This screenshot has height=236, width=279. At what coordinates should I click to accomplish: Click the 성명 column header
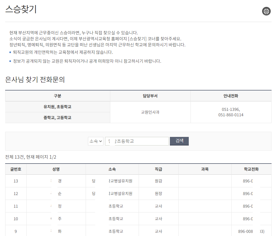pos(56,169)
